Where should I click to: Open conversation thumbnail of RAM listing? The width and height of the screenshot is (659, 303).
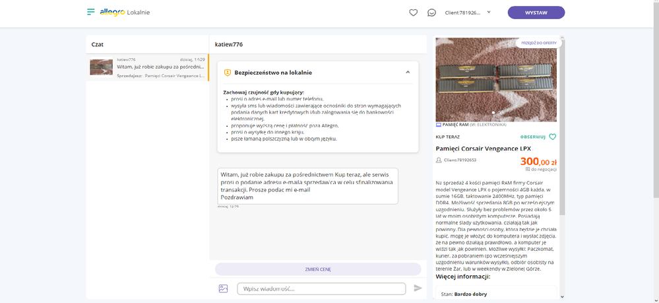pos(102,67)
